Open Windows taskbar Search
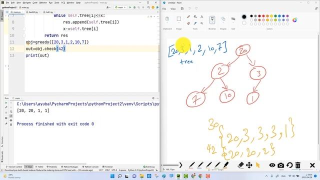The height and width of the screenshot is (180, 320). 120,176
